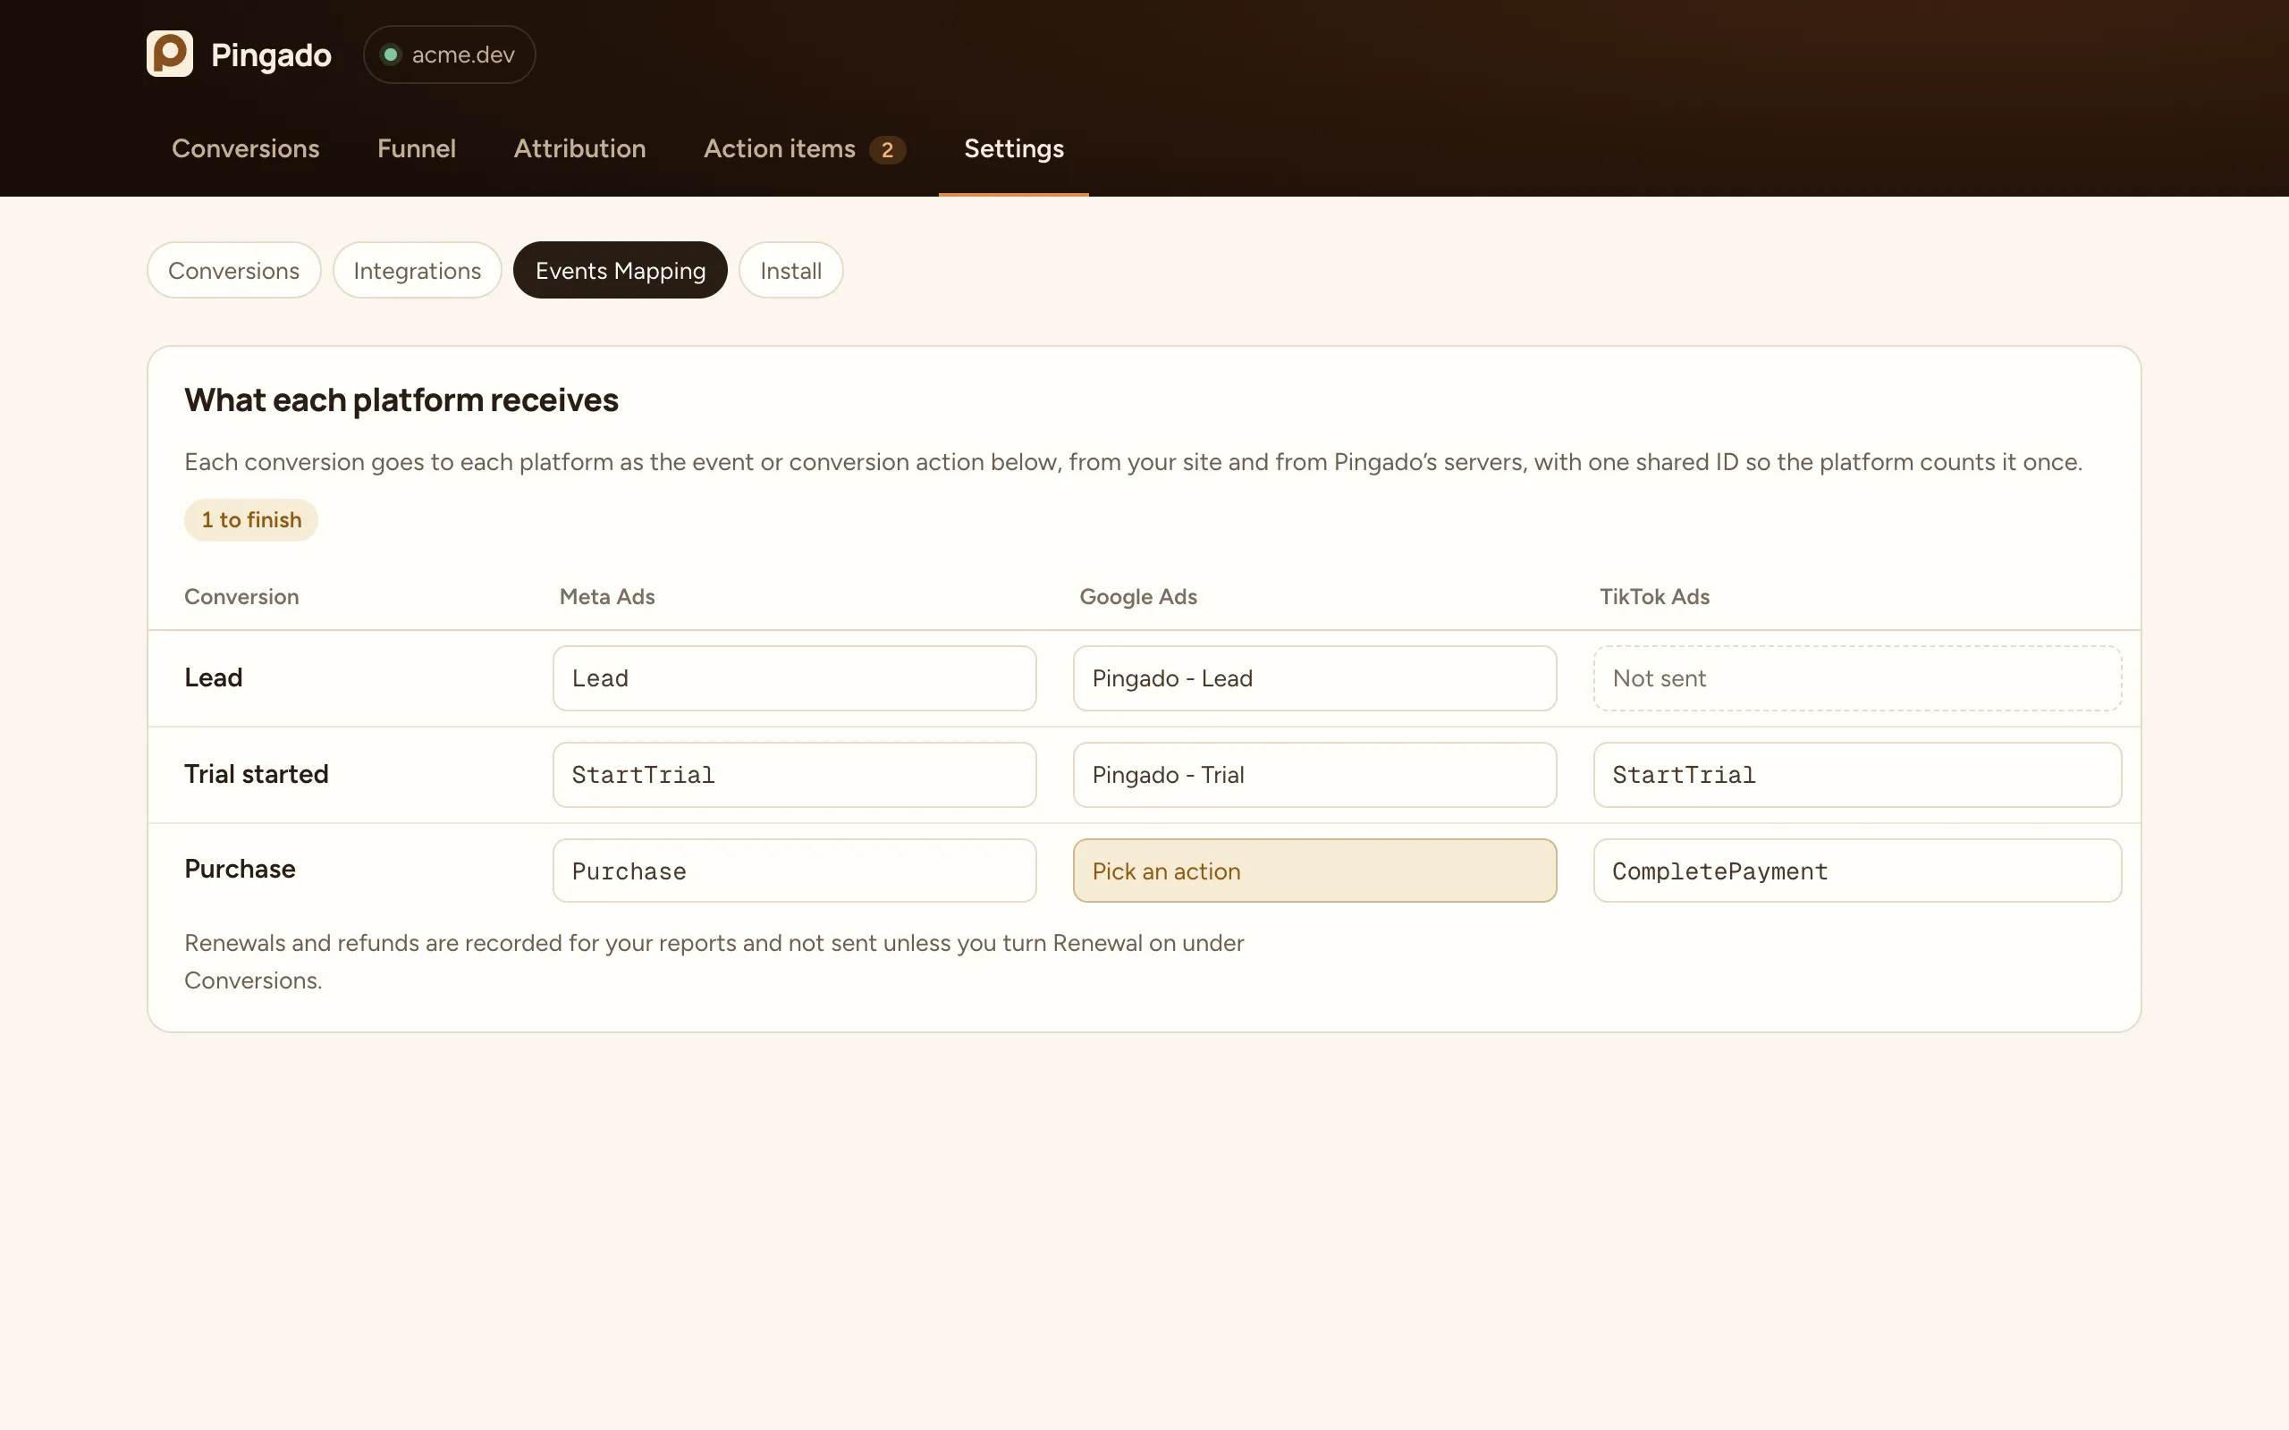The image size is (2289, 1430).
Task: Select the Integrations settings pill
Action: (x=418, y=271)
